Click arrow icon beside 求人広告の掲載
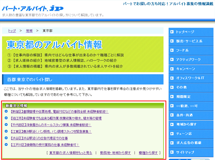Screen dimensions: 215x160 [x=172, y=143]
